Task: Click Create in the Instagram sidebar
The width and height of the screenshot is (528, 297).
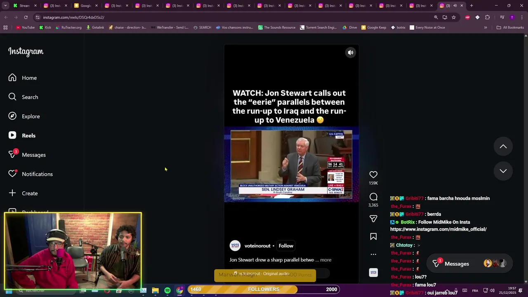Action: click(x=23, y=193)
